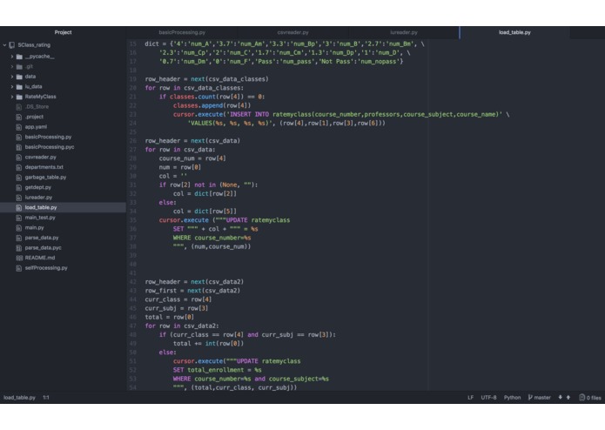The image size is (605, 430).
Task: Click the 'total += int(row[0])' code line
Action: click(208, 344)
